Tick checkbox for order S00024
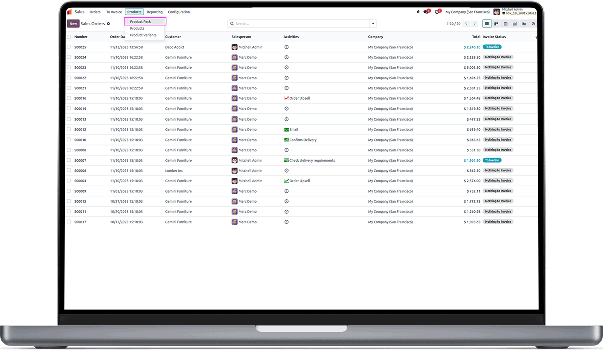 pos(69,57)
